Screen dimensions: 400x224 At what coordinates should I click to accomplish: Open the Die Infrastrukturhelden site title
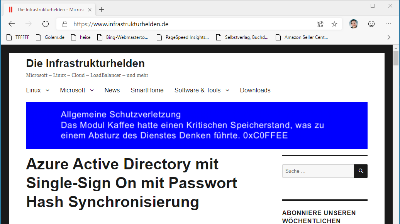click(x=85, y=63)
